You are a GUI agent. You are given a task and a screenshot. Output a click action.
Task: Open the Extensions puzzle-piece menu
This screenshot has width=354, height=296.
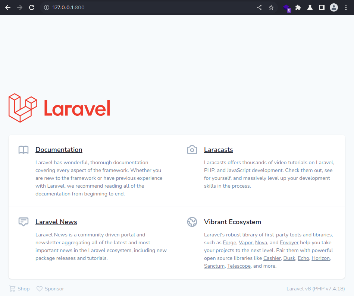click(x=298, y=7)
